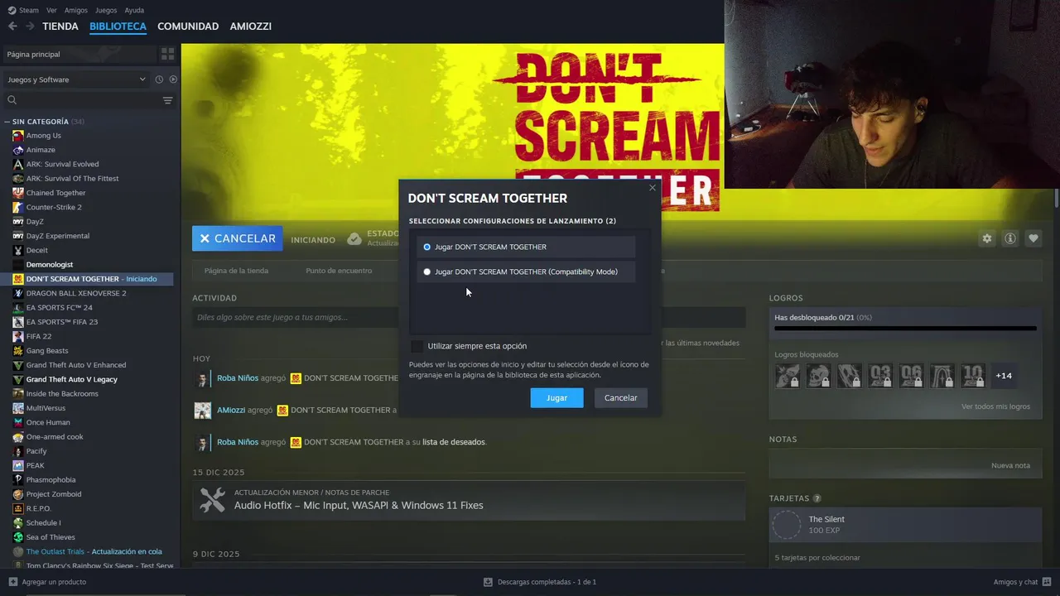This screenshot has height=596, width=1060.
Task: Click the Cancelar button in dialog
Action: pos(621,398)
